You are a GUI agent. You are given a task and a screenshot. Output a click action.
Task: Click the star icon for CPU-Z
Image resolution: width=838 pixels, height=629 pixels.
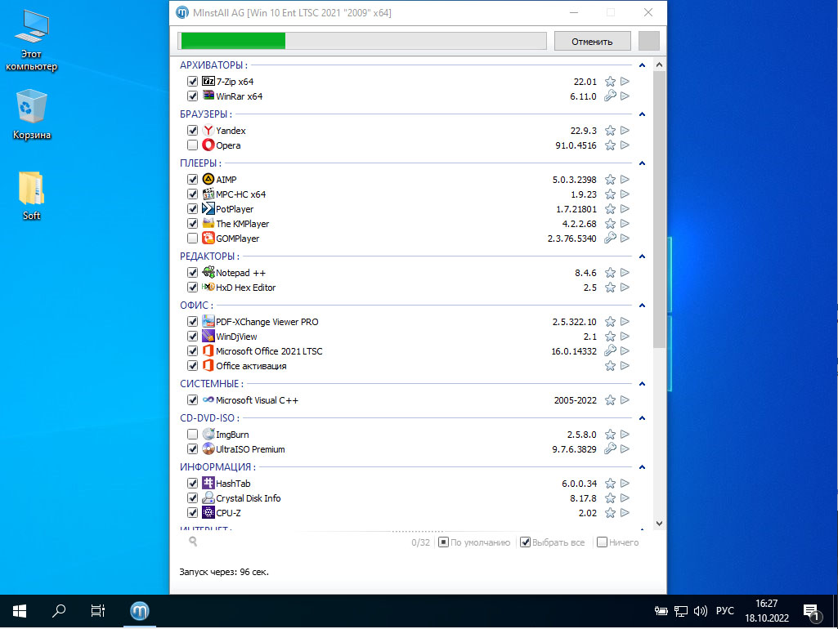coord(610,513)
